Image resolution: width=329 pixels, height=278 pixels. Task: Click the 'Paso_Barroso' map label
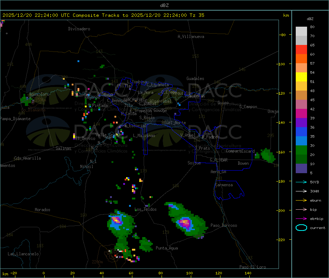[x=224, y=225]
